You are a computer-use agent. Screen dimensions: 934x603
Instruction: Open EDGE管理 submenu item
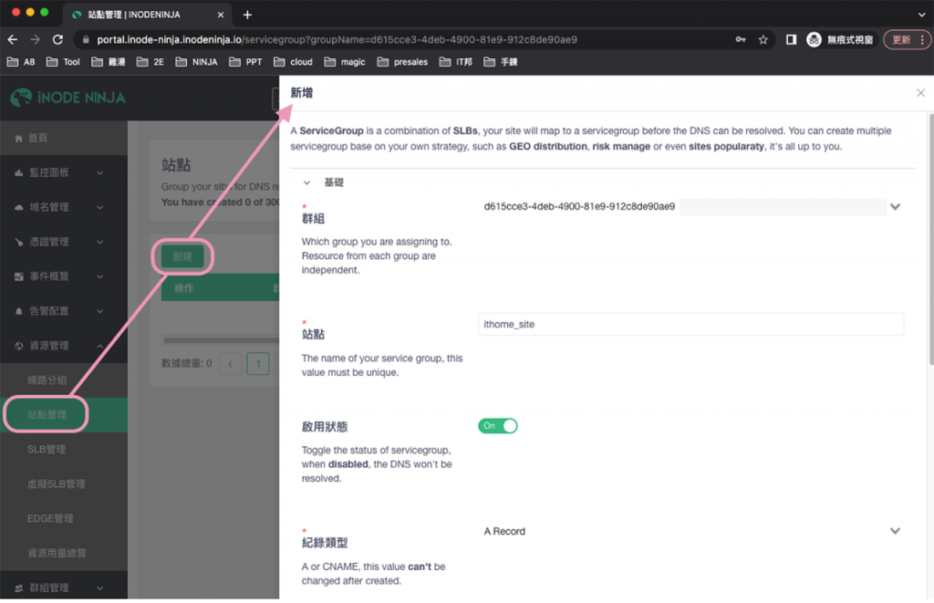64,518
